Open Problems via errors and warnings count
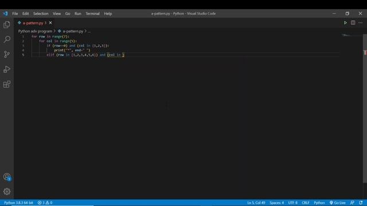Image resolution: width=367 pixels, height=206 pixels. (45, 203)
